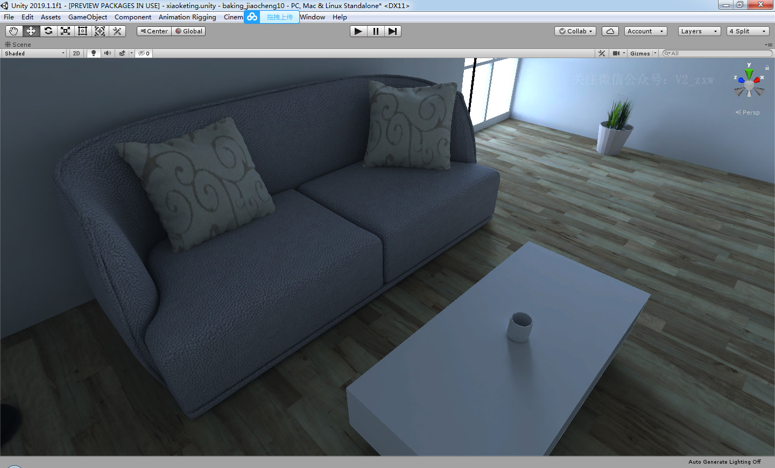Toggle hidden objects visibility counter
Viewport: 775px width, 468px height.
(144, 53)
